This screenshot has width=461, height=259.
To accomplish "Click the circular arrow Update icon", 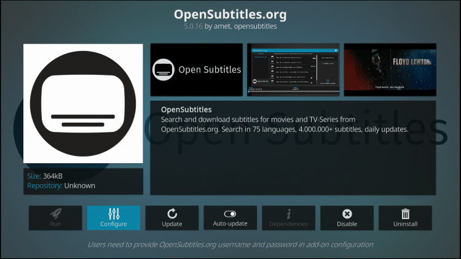I will click(x=171, y=214).
